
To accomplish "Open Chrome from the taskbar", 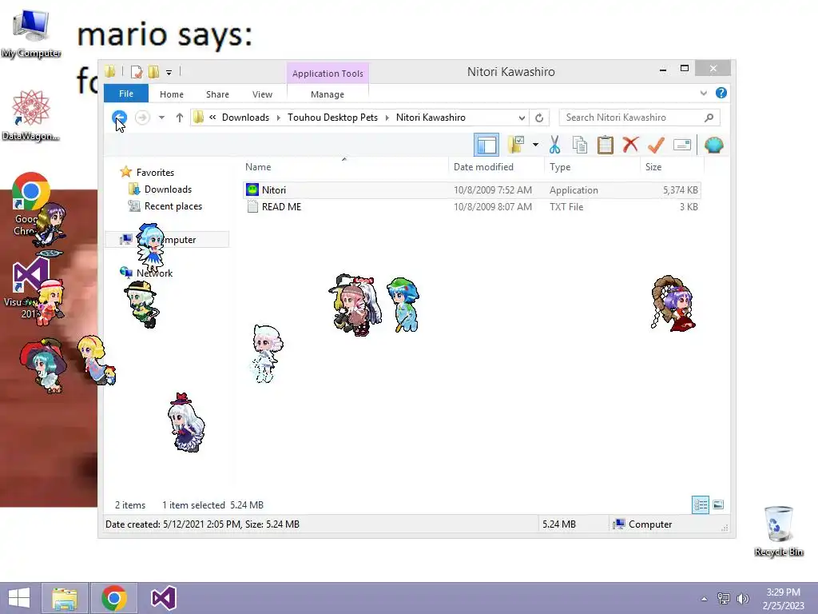I will pos(114,598).
